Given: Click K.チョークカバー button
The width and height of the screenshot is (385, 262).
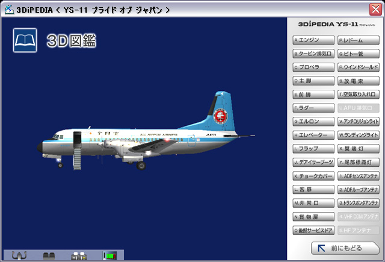Looking at the screenshot, I should [x=313, y=176].
